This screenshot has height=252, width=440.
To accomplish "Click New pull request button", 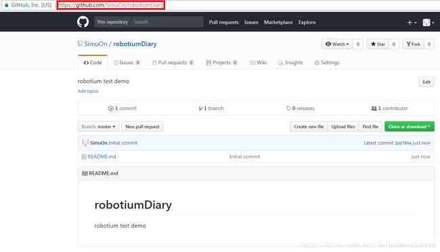I will coord(142,126).
